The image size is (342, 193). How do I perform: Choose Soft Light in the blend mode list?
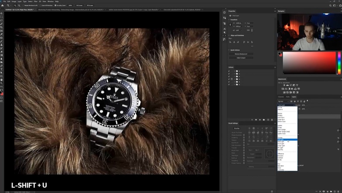point(287,140)
